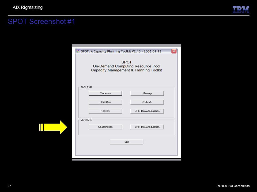The image size is (257, 192).
Task: Click the IBM logo
Action: [x=241, y=10]
